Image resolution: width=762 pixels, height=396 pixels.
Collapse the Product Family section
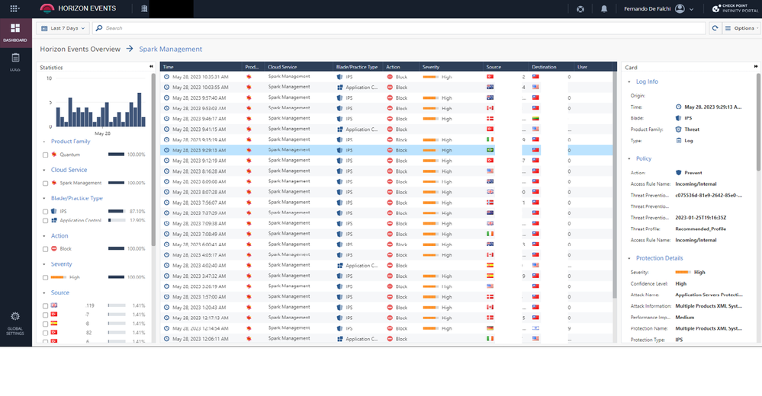pos(44,142)
